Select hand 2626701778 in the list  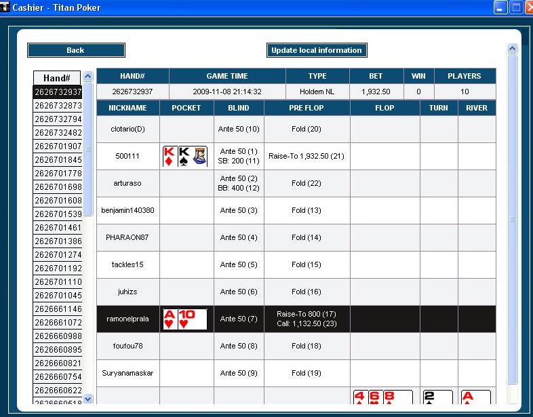[58, 174]
